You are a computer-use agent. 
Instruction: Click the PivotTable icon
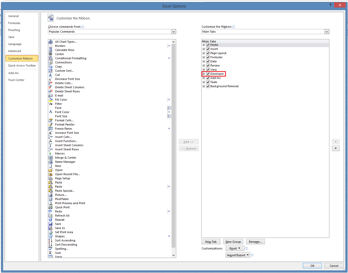tap(50, 199)
